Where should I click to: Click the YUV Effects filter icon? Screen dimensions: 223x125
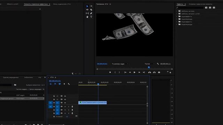214,8
